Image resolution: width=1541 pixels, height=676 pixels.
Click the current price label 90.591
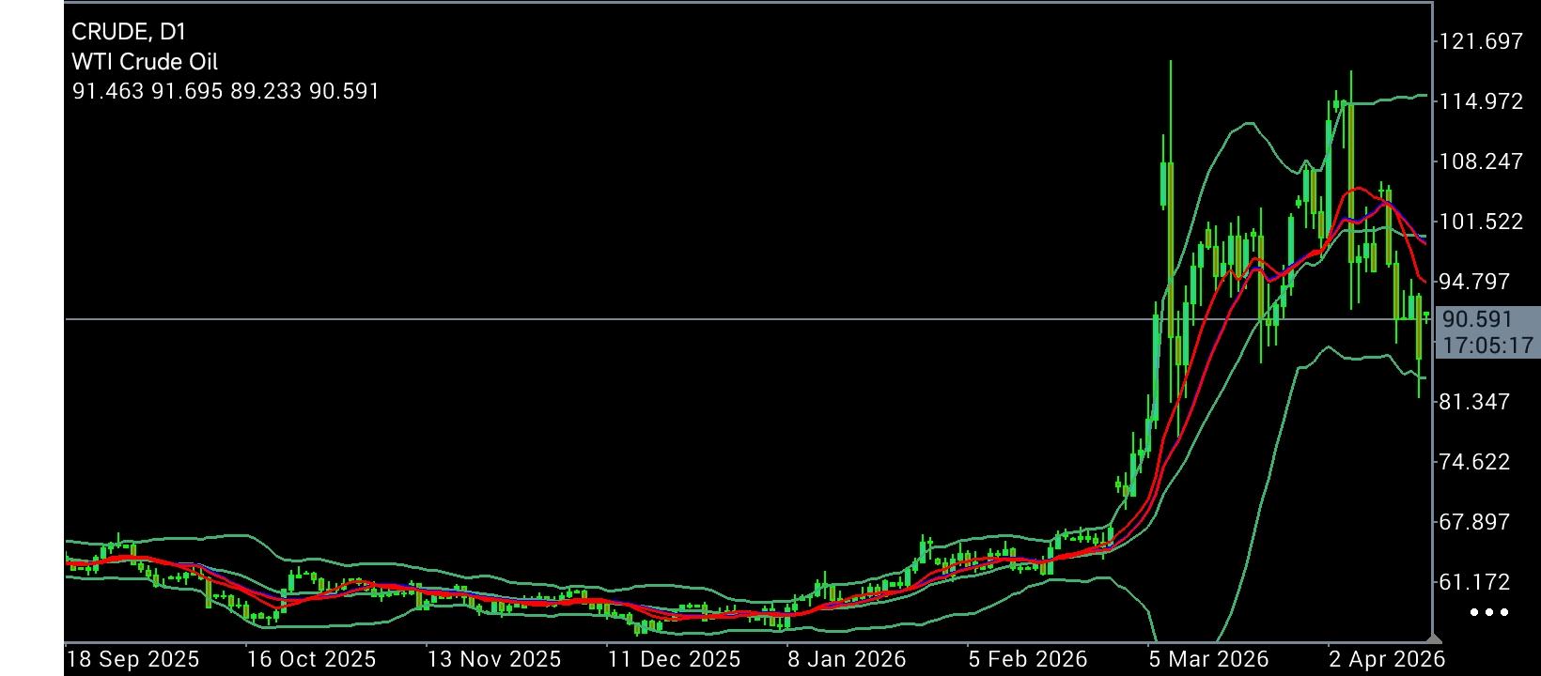[1477, 319]
